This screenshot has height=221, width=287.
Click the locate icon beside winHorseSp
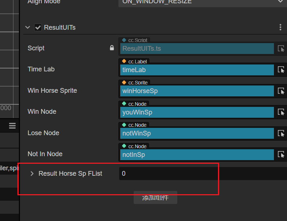(281, 91)
